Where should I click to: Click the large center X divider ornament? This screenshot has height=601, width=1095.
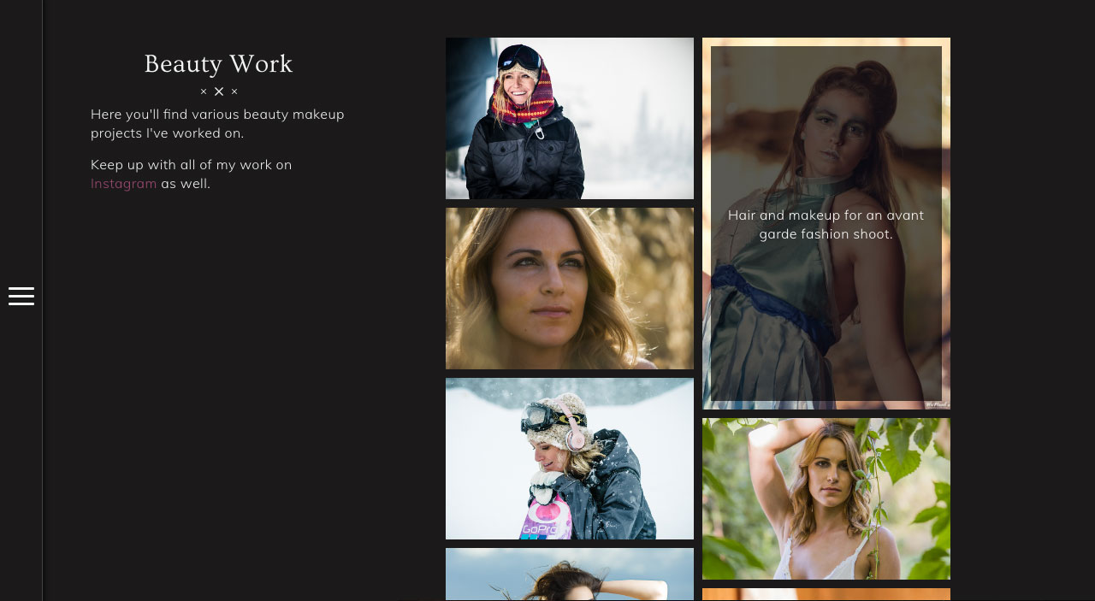click(x=219, y=91)
